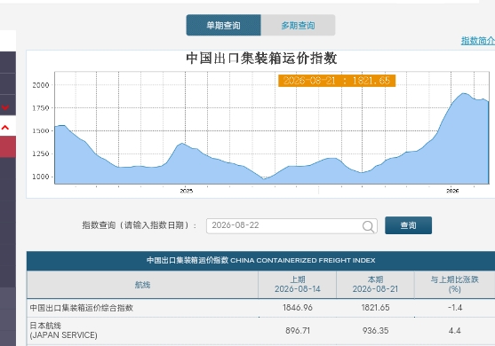Click the magnifier icon in date field

click(x=368, y=226)
